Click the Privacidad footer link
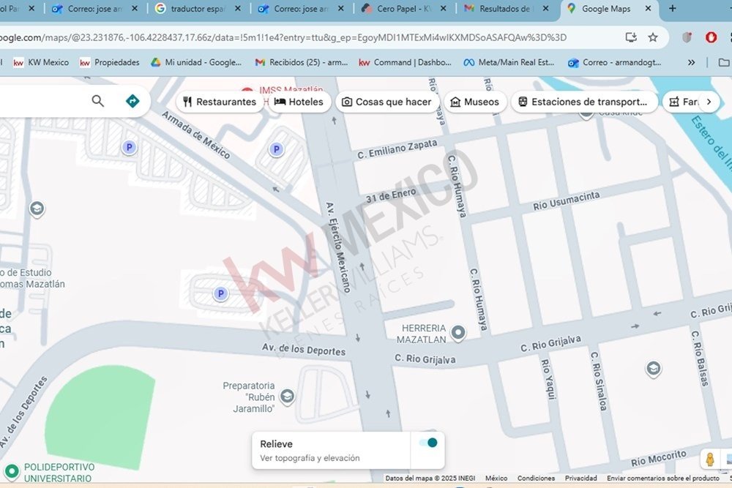The image size is (732, 488). point(580,478)
